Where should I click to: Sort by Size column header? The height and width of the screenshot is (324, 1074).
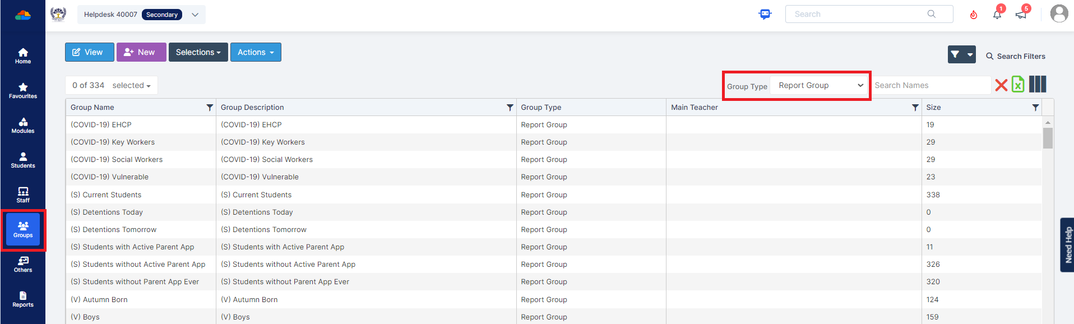[933, 107]
